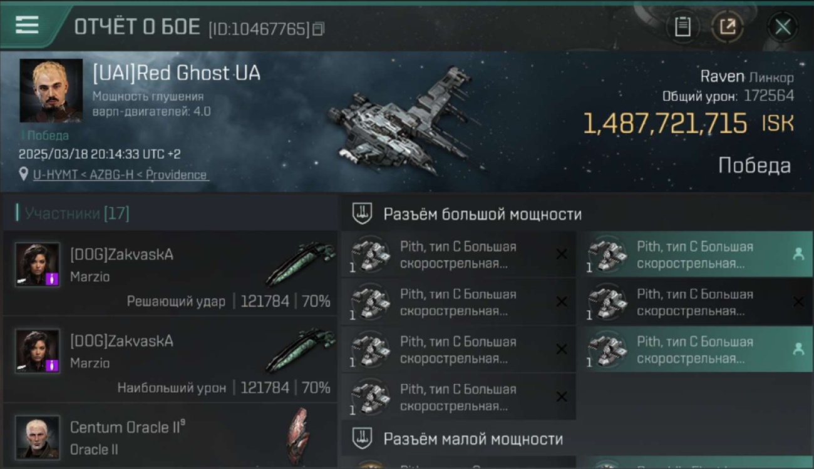
Task: Open Red Ghost UA pilot portrait
Action: tap(51, 91)
